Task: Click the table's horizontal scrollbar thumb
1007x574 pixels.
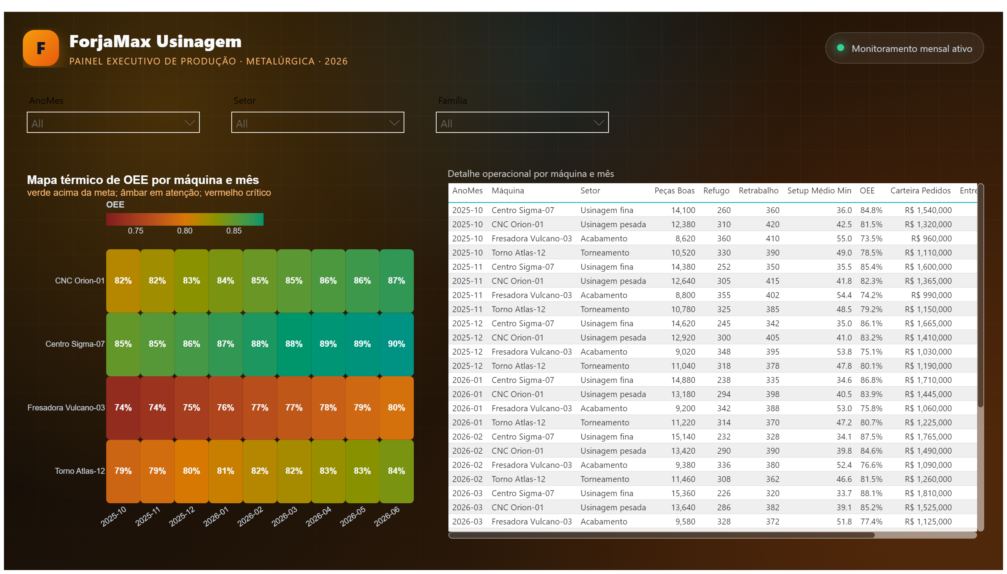Action: 662,535
